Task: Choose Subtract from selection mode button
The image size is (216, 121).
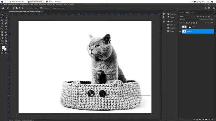Action: pos(20,8)
